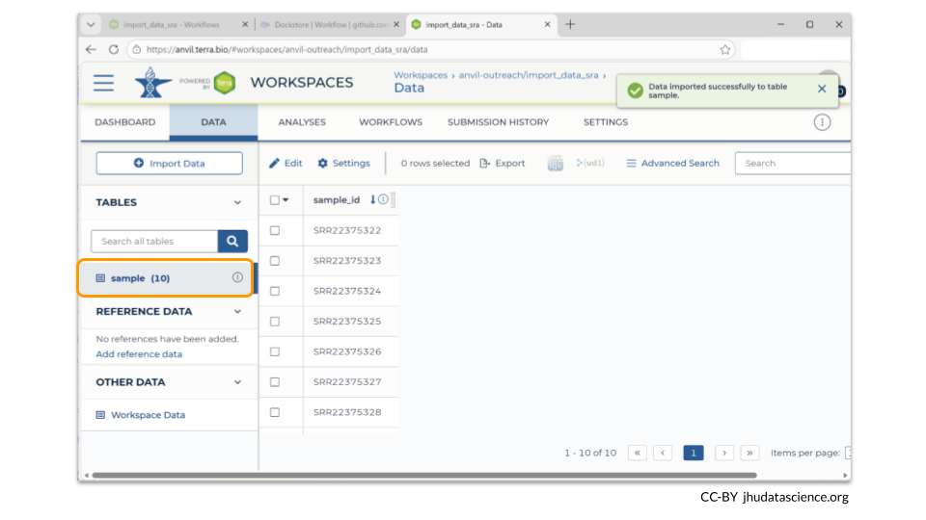The image size is (926, 520).
Task: Check the box for SRR22375322
Action: click(275, 230)
